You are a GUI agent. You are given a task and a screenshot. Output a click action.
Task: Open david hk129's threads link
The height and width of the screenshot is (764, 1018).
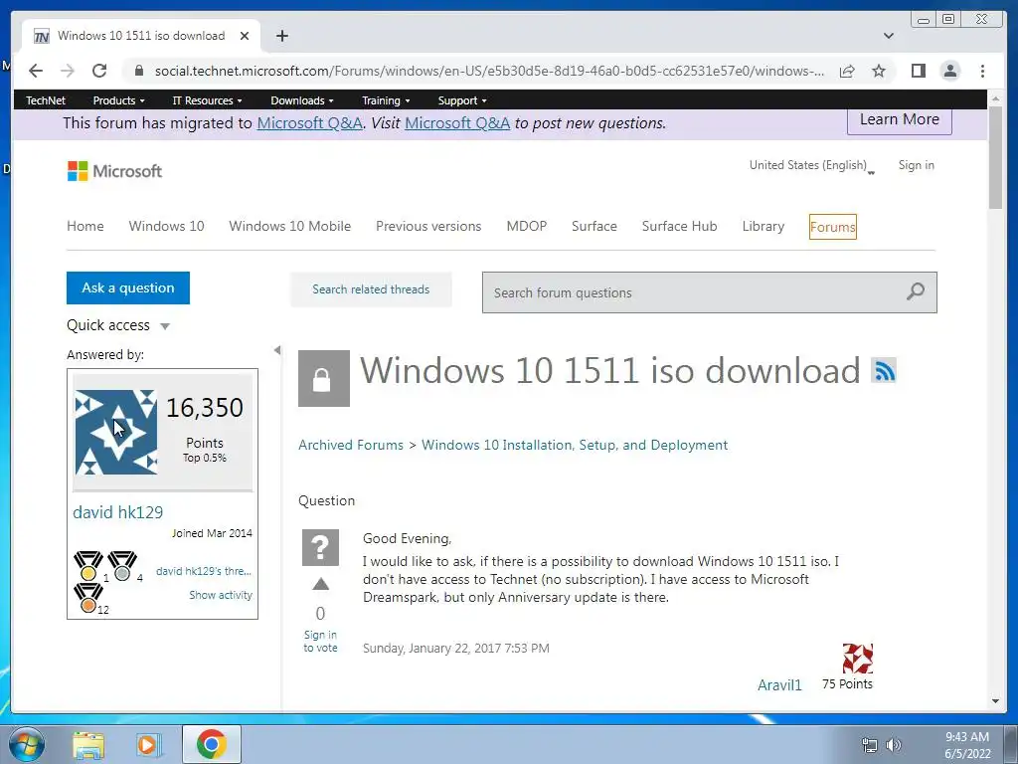[203, 571]
